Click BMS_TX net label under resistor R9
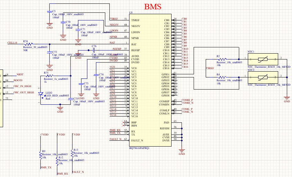 pos(46,167)
